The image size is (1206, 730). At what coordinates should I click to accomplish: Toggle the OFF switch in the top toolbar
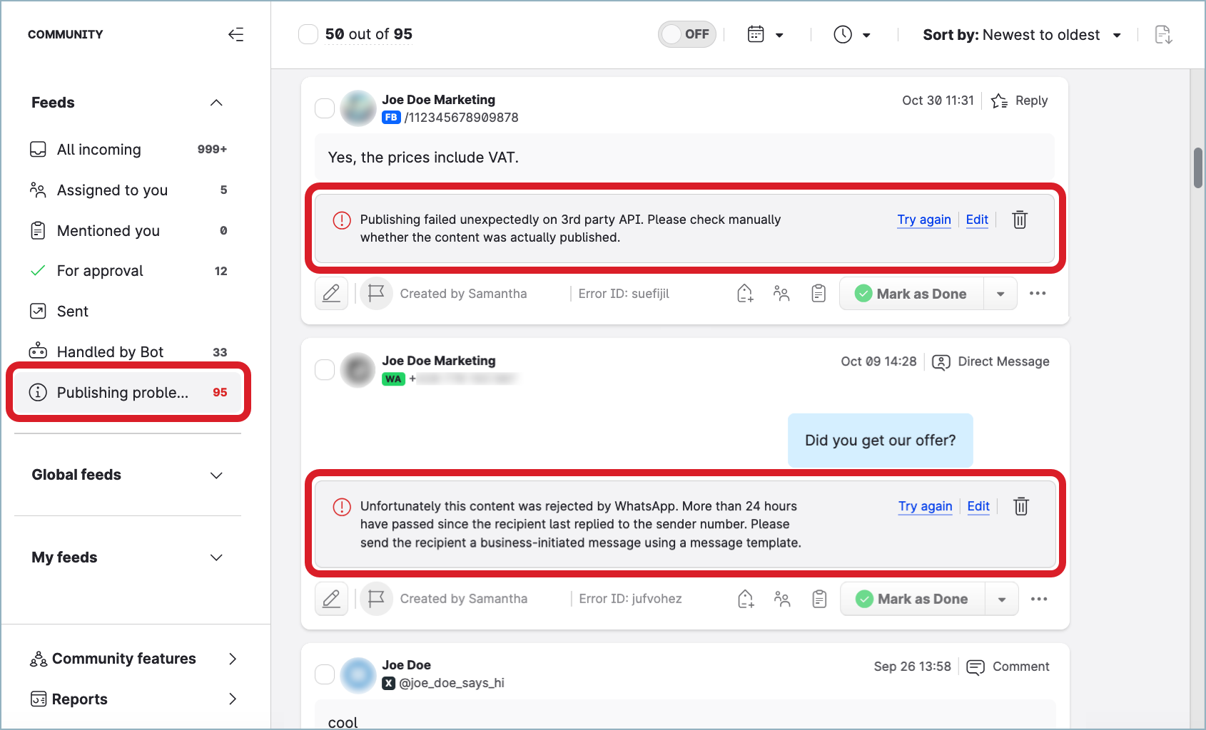pyautogui.click(x=686, y=34)
